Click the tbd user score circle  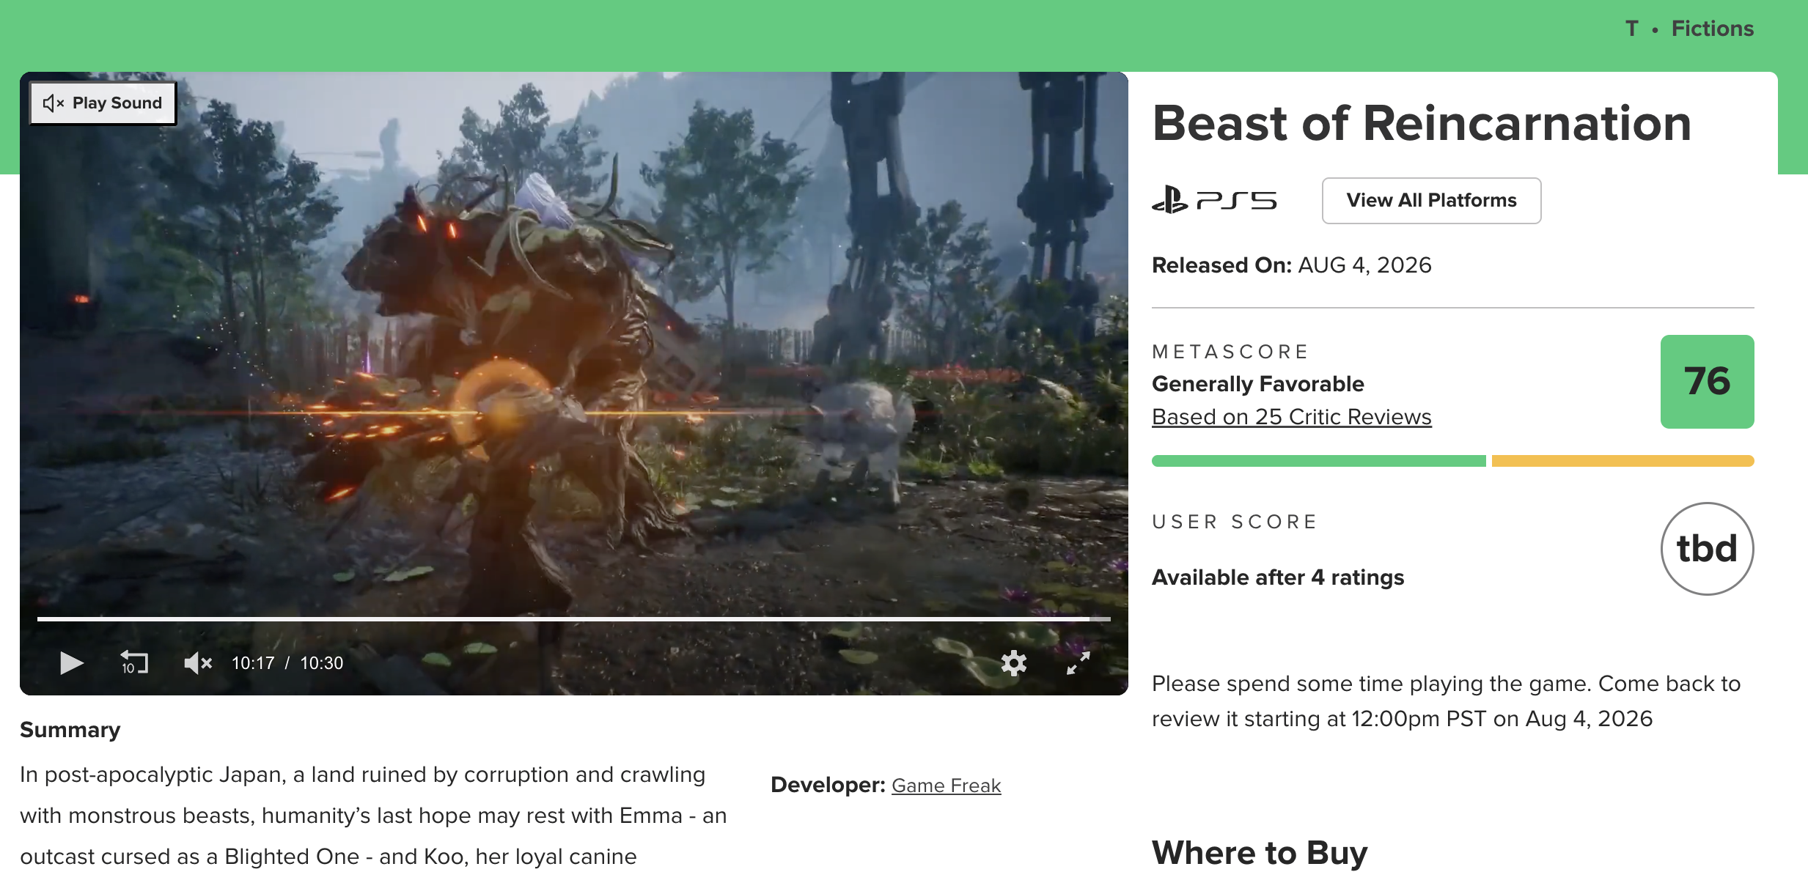pos(1707,549)
